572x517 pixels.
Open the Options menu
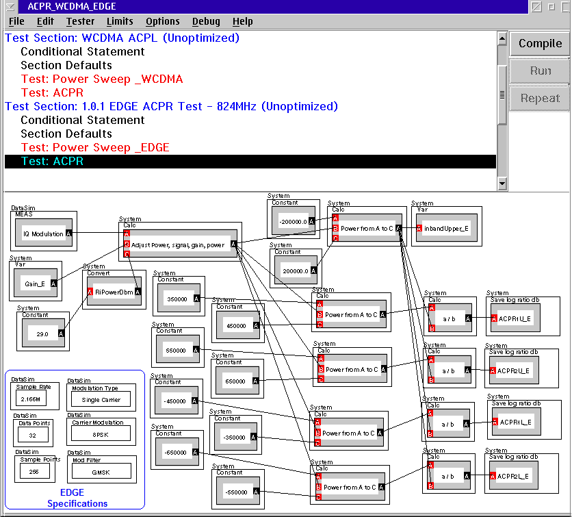tap(163, 21)
